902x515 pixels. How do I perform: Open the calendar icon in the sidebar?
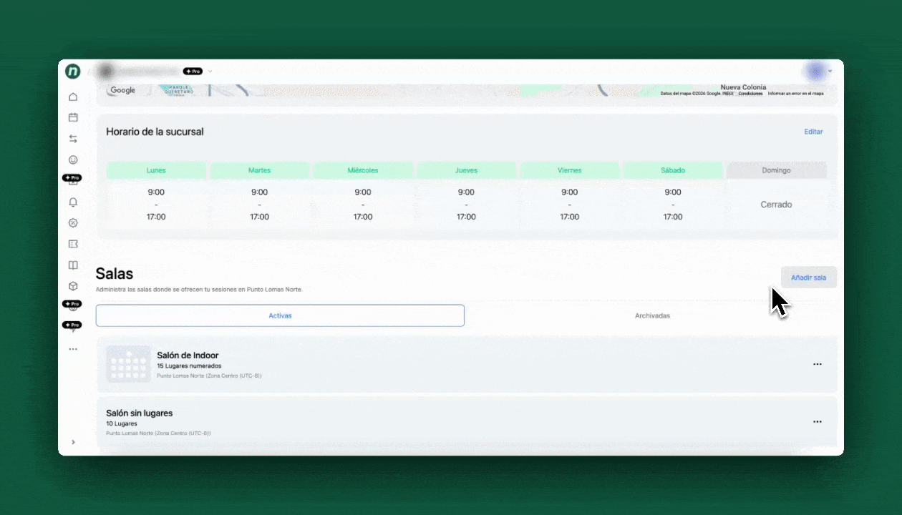(x=73, y=117)
